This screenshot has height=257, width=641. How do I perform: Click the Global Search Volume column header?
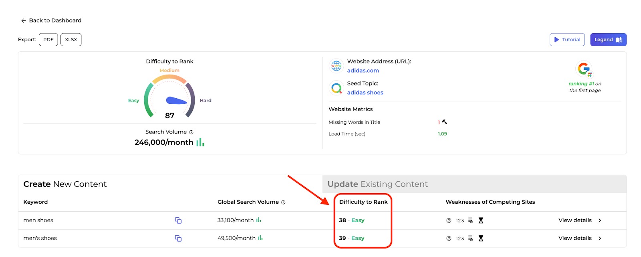click(248, 202)
